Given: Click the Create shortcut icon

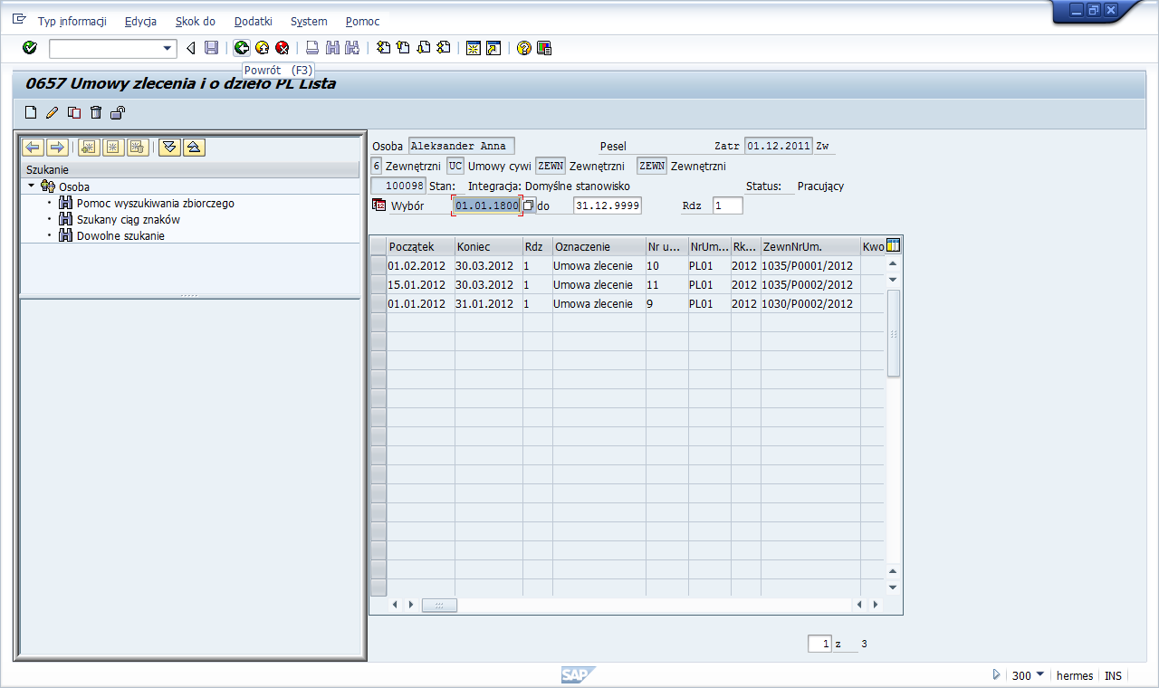Looking at the screenshot, I should (x=493, y=48).
